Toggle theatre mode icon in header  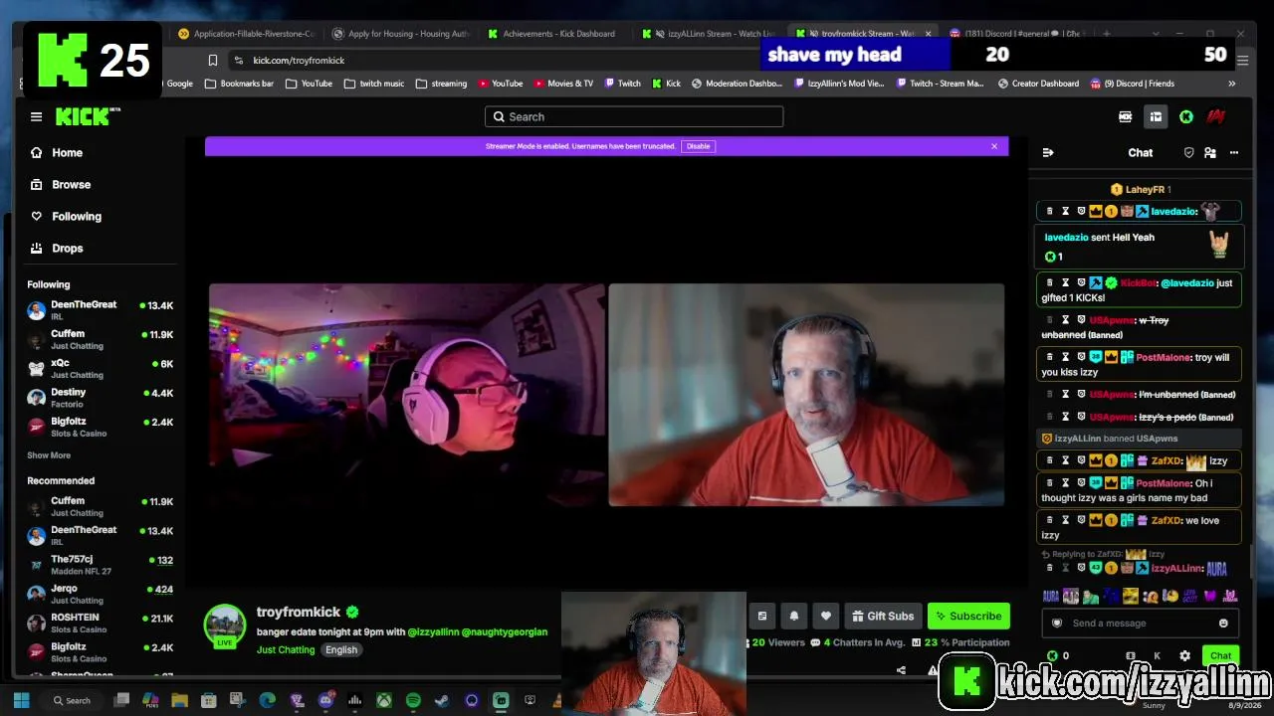click(x=1126, y=117)
